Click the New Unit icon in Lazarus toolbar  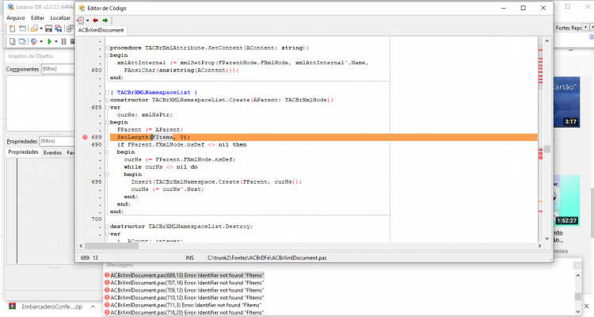point(12,29)
